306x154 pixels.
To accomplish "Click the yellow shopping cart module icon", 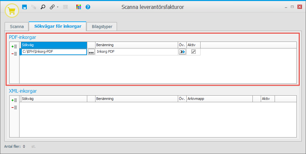I will tap(12, 11).
